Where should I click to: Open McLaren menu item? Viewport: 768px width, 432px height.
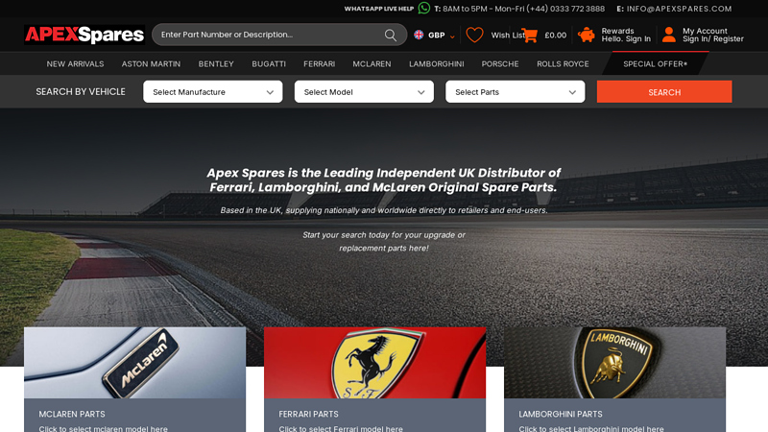(372, 63)
